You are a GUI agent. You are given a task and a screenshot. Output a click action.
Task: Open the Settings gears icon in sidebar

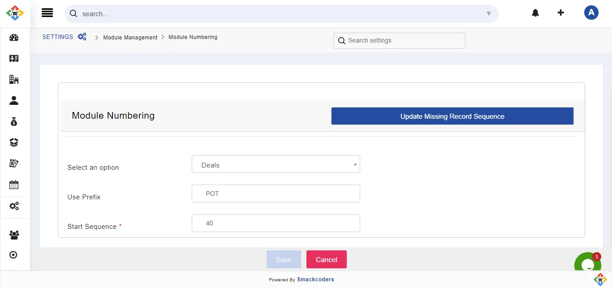click(14, 206)
